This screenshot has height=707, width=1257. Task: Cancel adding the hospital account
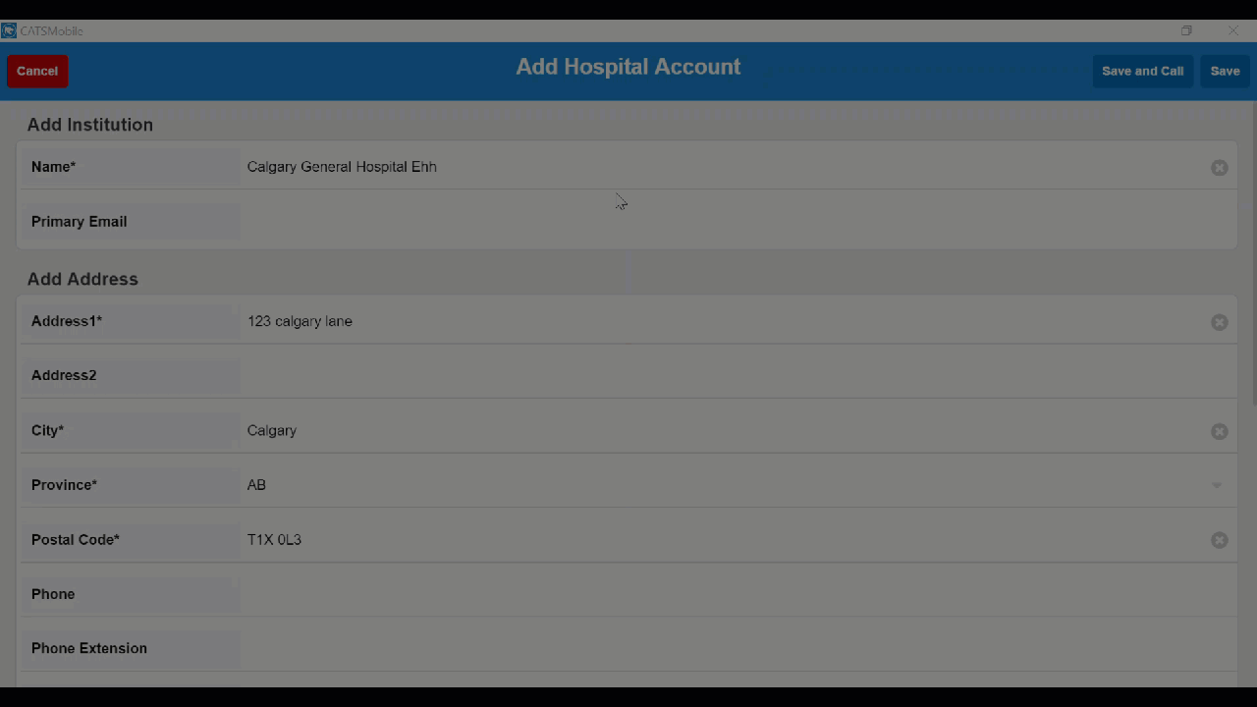point(37,71)
